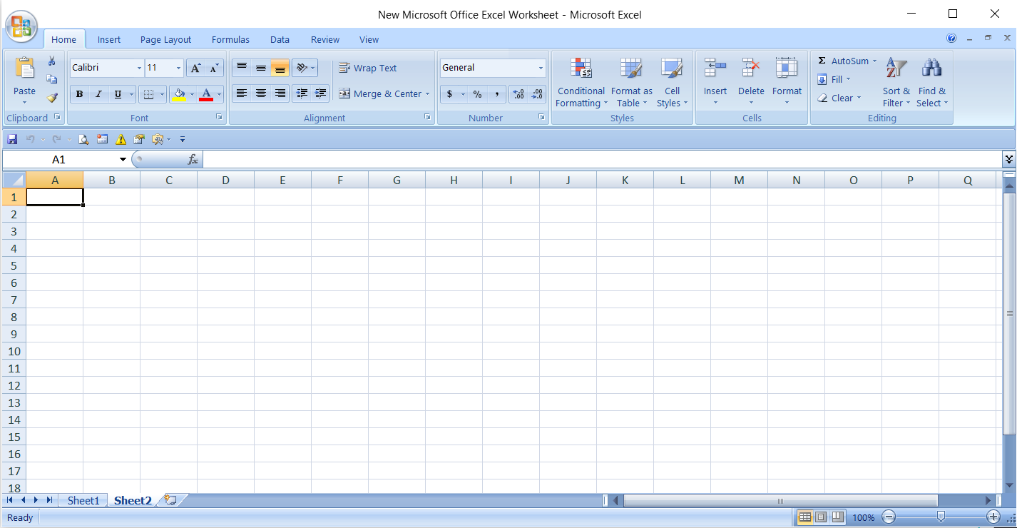Click the AutoSum button
Viewport: 1017px width, 528px height.
click(x=847, y=61)
